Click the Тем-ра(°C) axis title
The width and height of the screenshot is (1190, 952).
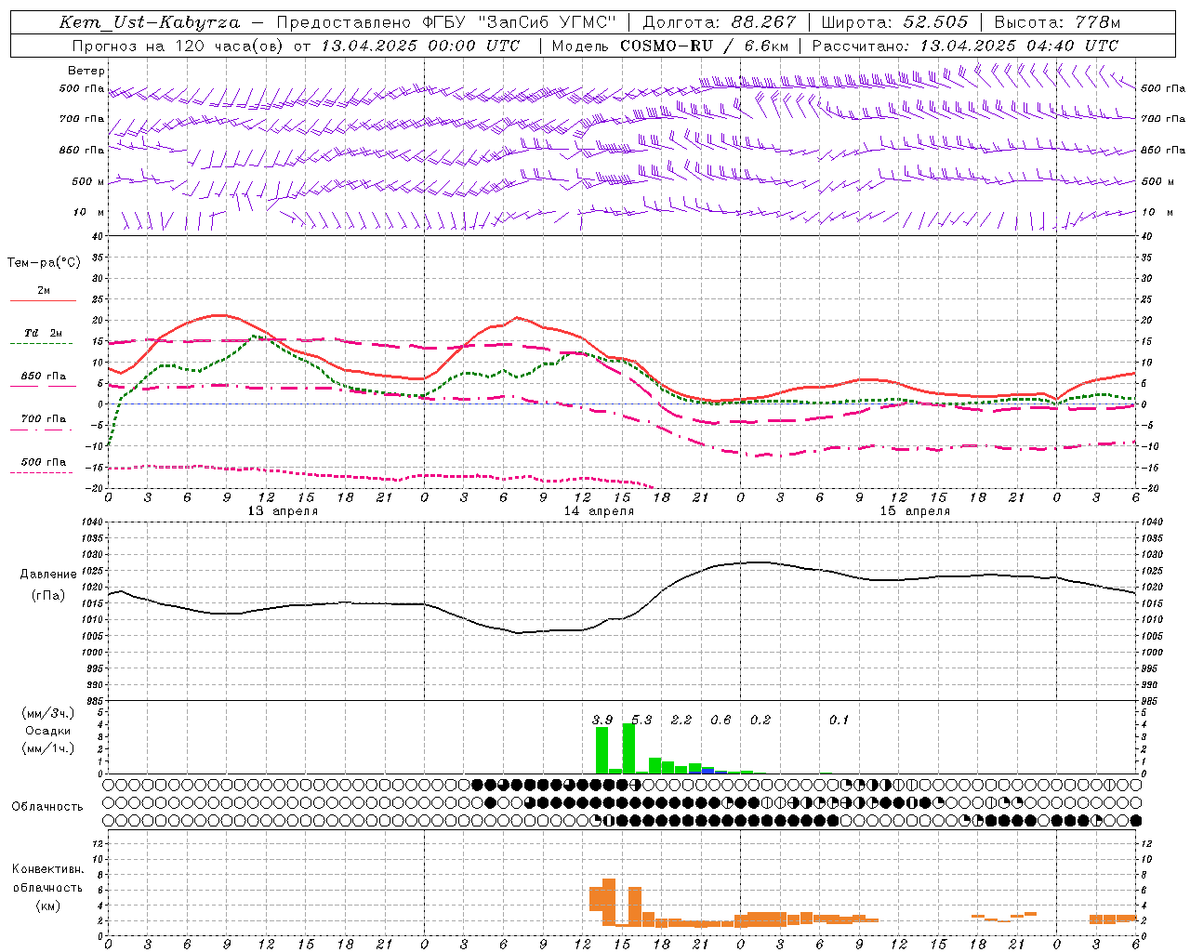[44, 263]
